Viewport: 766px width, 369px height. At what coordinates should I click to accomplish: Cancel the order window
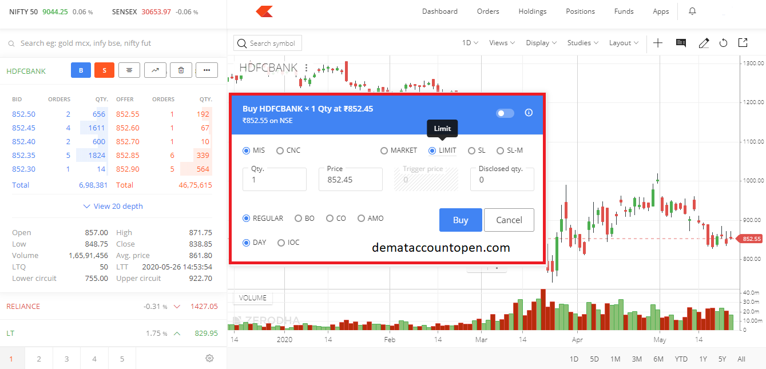click(509, 220)
